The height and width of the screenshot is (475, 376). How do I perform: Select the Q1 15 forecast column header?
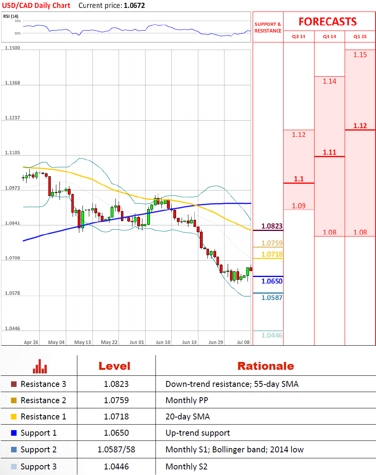(x=360, y=37)
